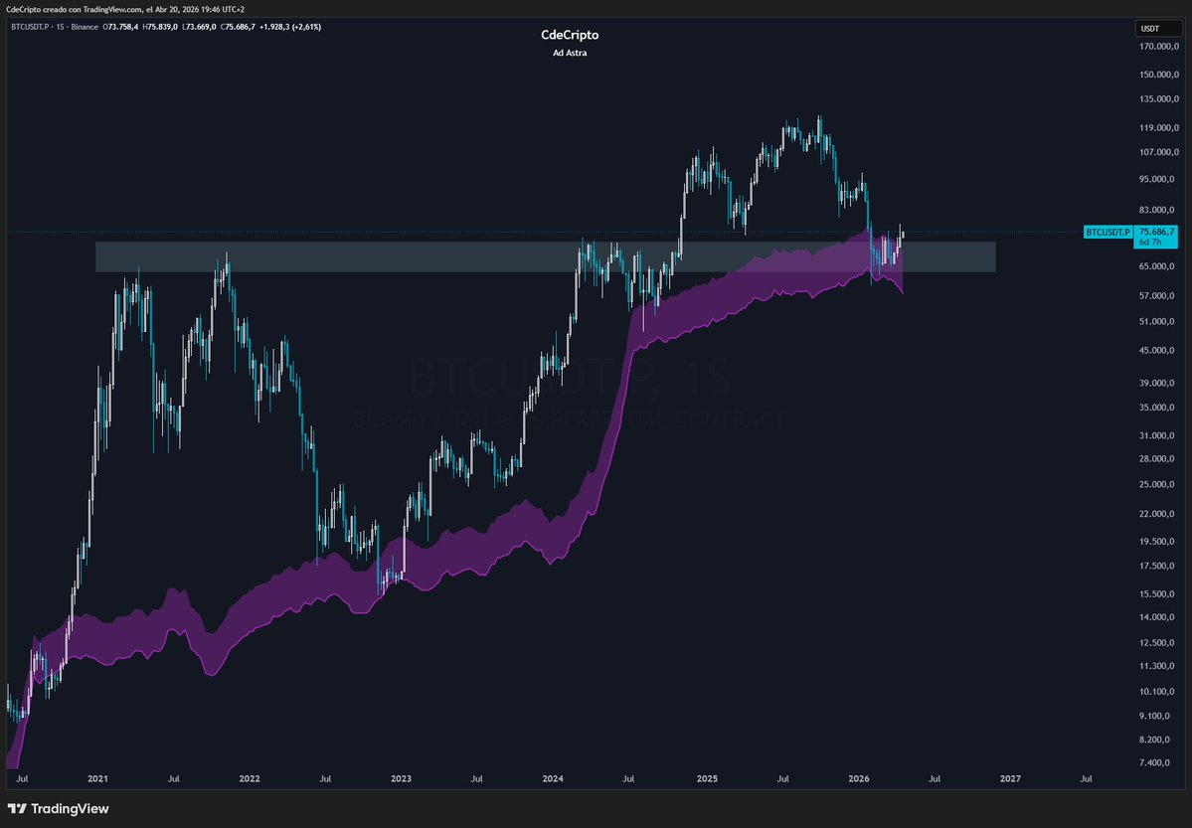Click the TradingView.com attribution header text
This screenshot has width=1192, height=828.
(x=125, y=9)
